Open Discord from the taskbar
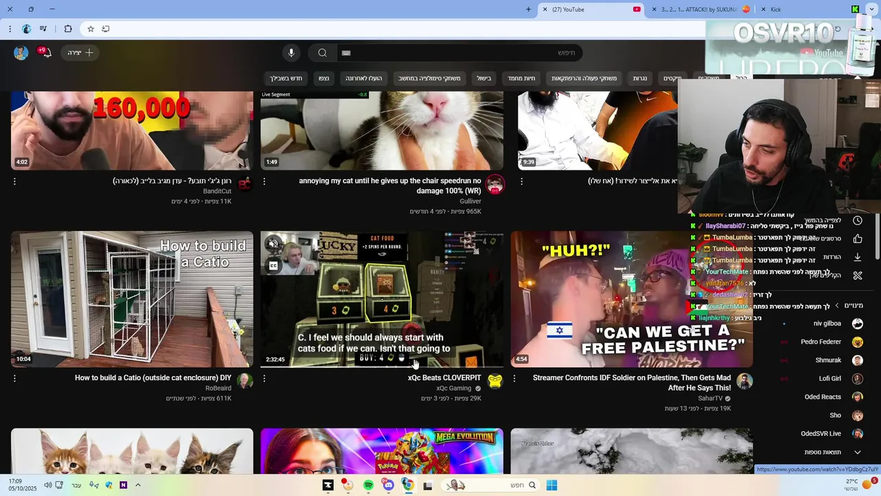Image resolution: width=881 pixels, height=496 pixels. point(388,485)
